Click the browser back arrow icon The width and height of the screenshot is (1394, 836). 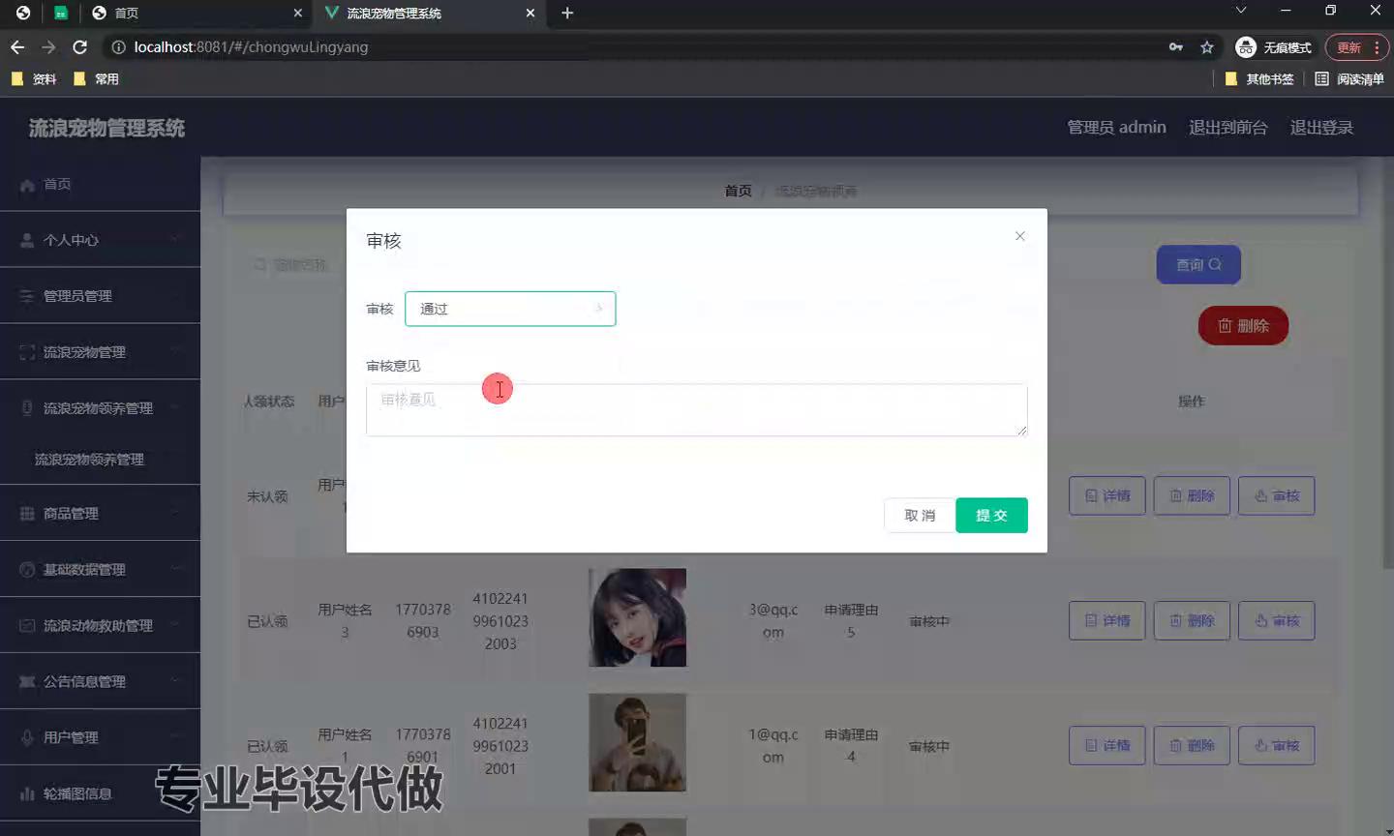[x=17, y=47]
